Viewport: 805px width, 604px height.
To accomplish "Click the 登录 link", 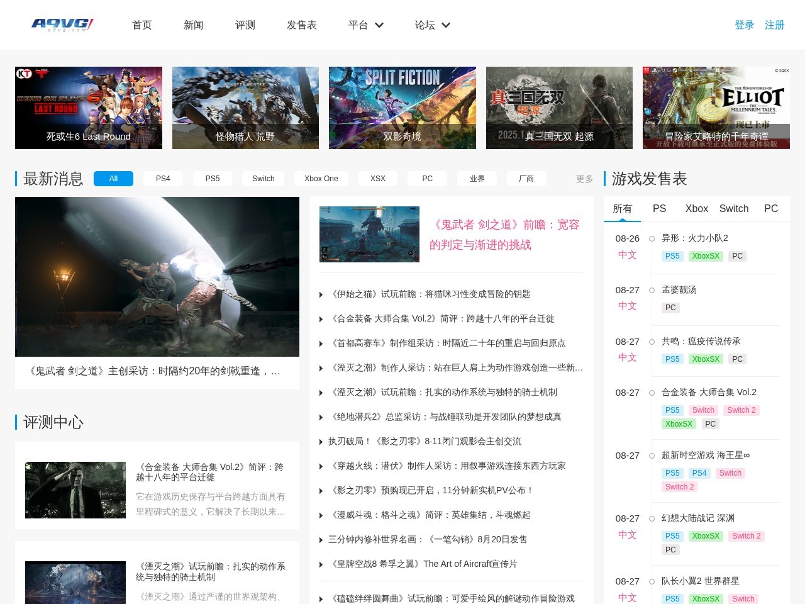I will click(745, 25).
